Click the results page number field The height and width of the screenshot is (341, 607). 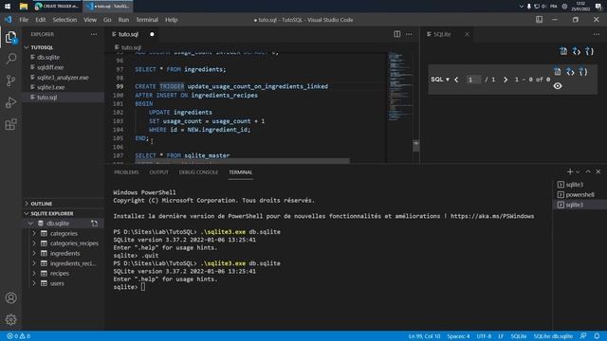click(x=473, y=80)
